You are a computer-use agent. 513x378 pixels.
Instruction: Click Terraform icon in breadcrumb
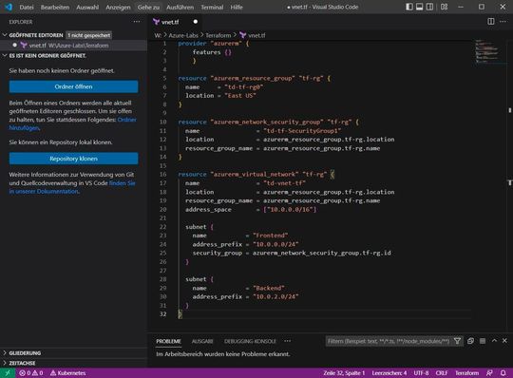(x=243, y=35)
